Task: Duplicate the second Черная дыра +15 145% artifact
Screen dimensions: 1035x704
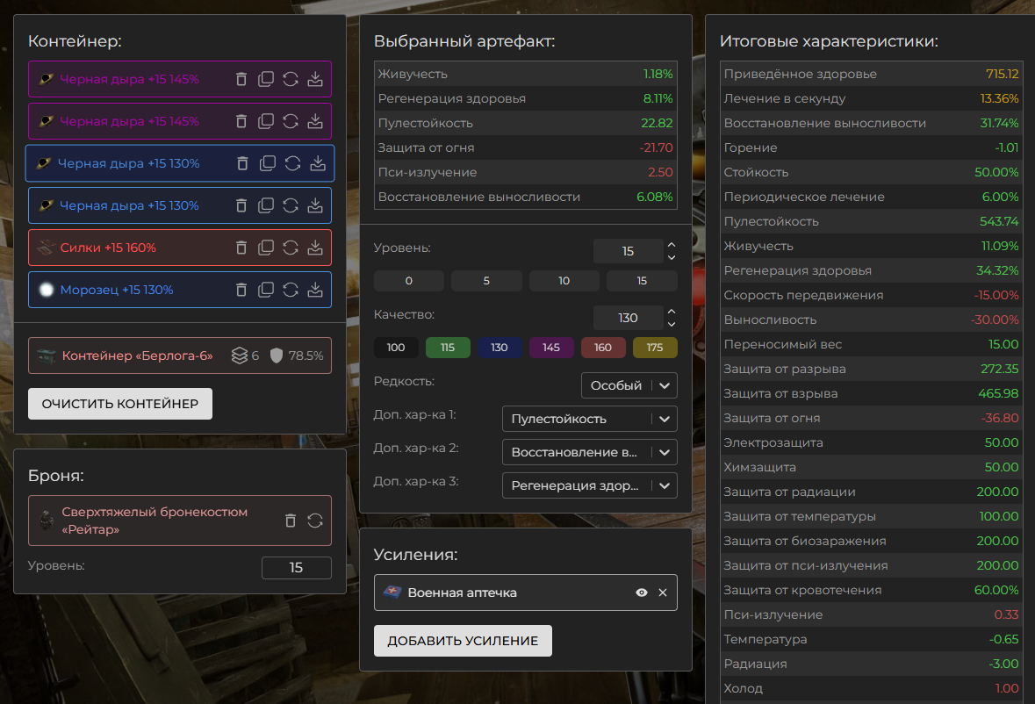Action: (x=266, y=121)
